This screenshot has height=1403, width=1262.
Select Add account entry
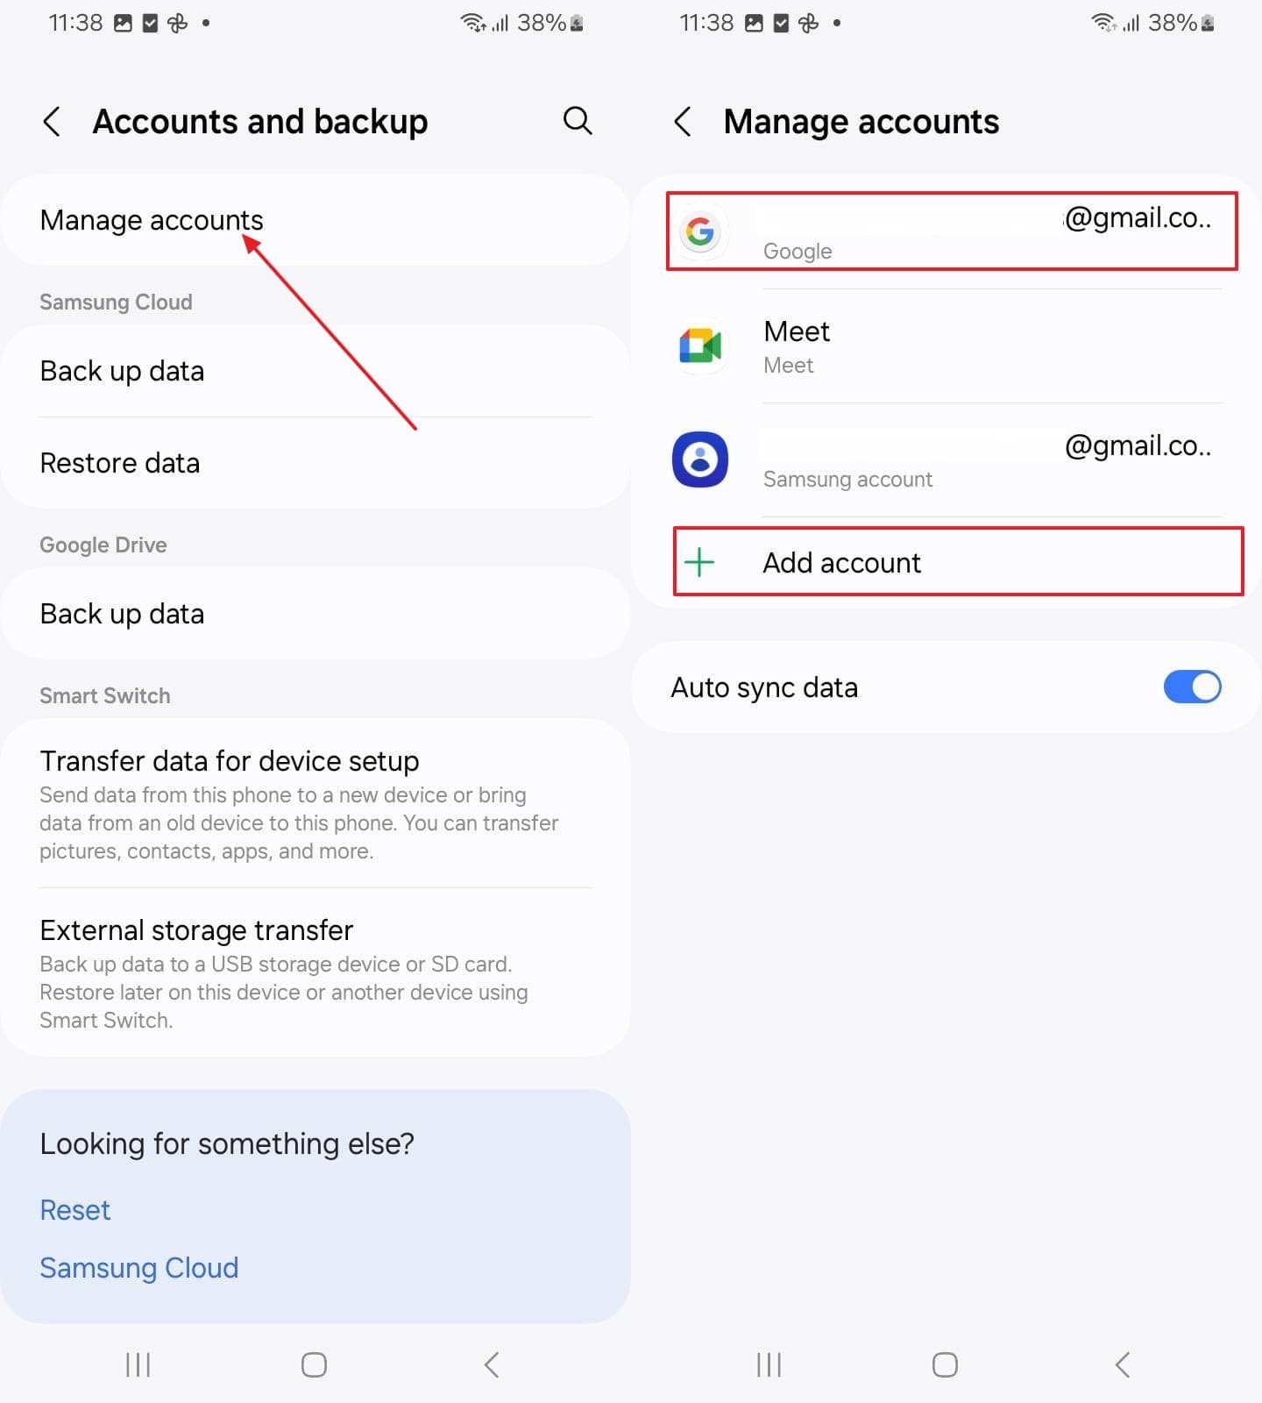(x=958, y=562)
